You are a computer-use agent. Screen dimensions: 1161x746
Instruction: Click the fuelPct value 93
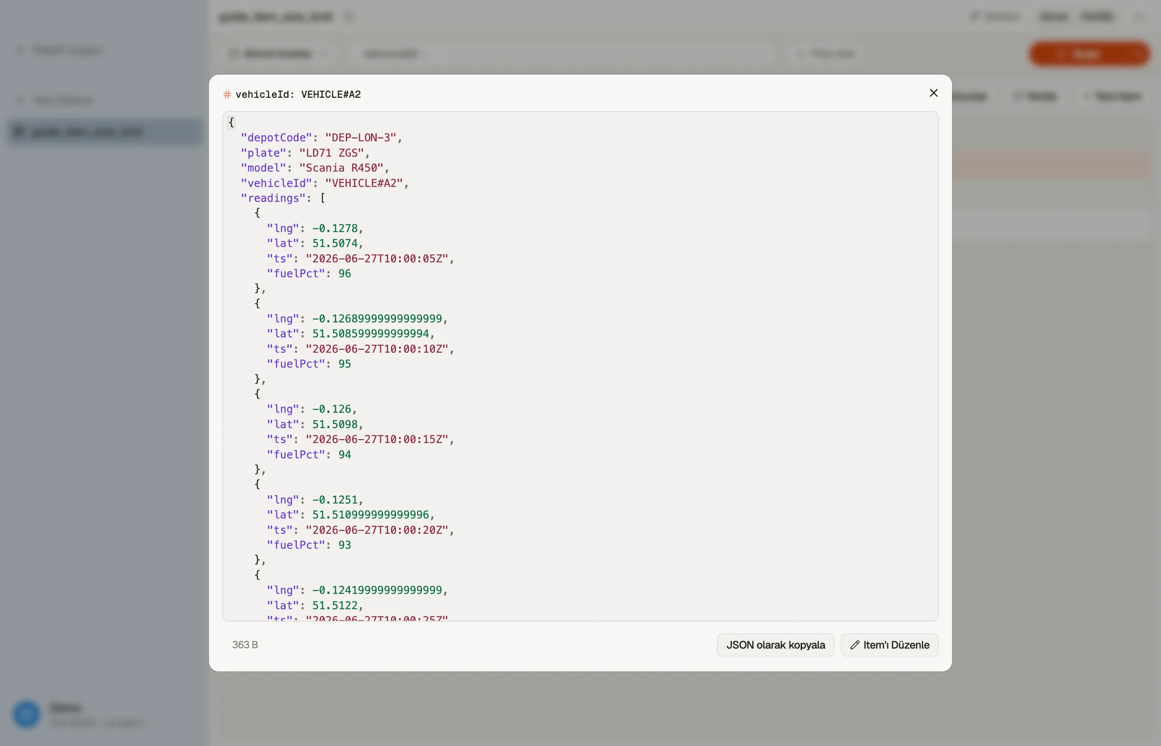[345, 545]
